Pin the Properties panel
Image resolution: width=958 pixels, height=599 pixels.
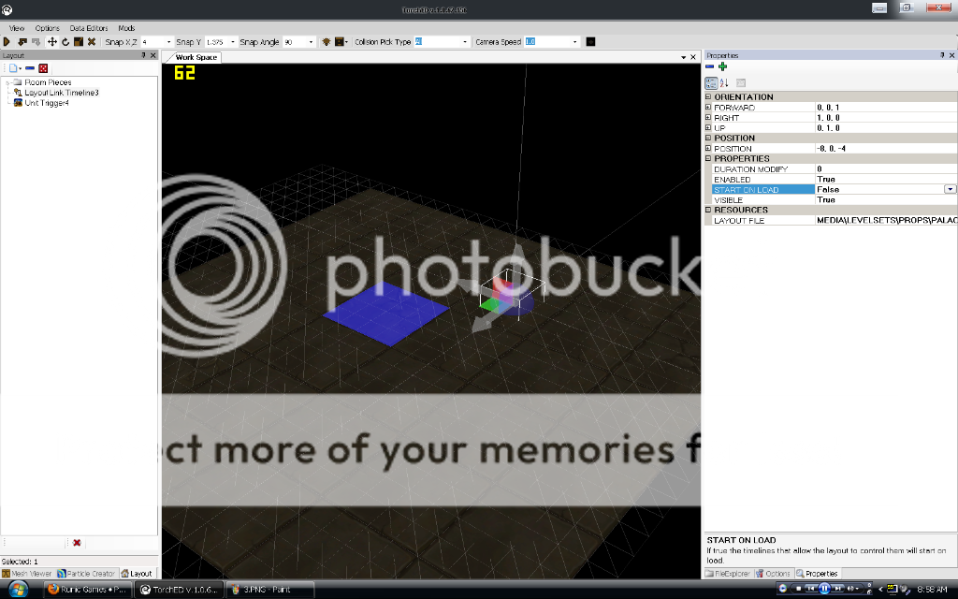[x=942, y=55]
